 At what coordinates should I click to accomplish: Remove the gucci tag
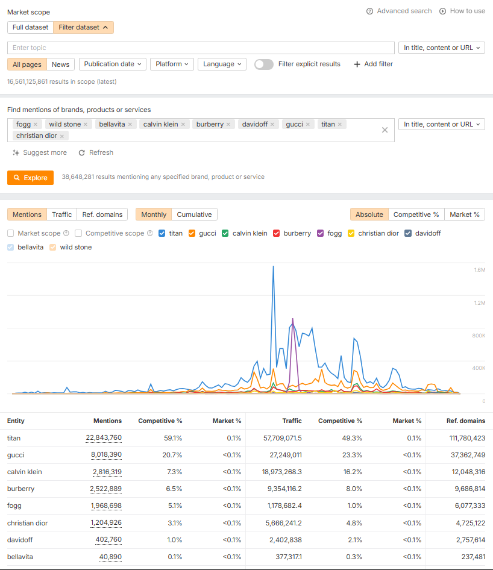point(308,124)
